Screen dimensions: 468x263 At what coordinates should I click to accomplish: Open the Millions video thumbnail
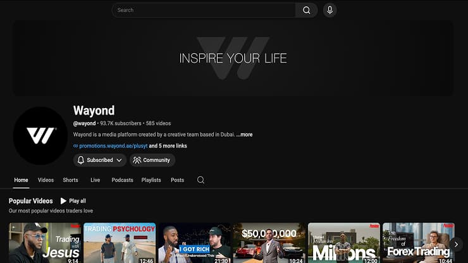344,243
